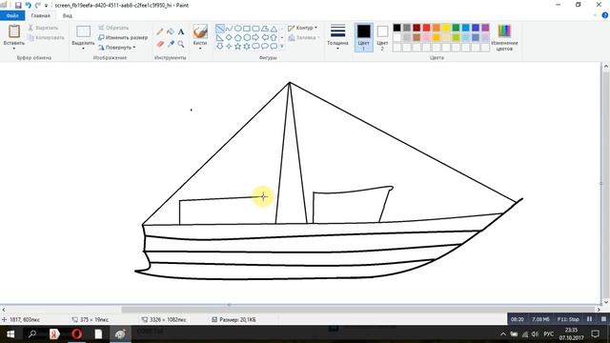The width and height of the screenshot is (610, 343).
Task: Open the Заливка fill dropdown
Action: click(x=303, y=38)
